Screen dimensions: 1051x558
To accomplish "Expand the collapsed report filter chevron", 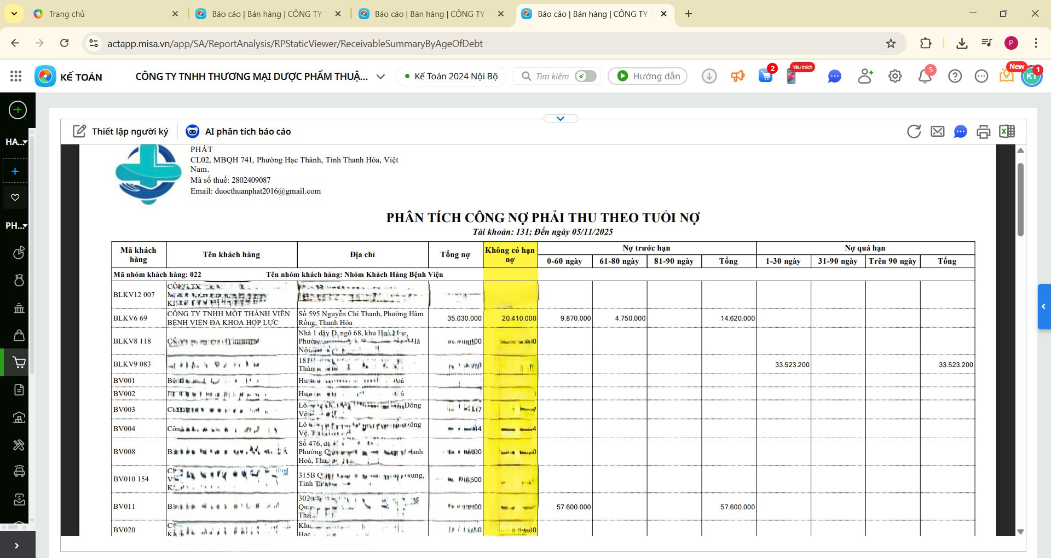I will coord(560,119).
